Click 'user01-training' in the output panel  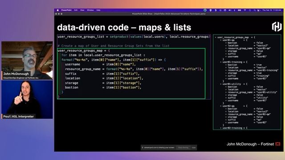tap(232, 62)
